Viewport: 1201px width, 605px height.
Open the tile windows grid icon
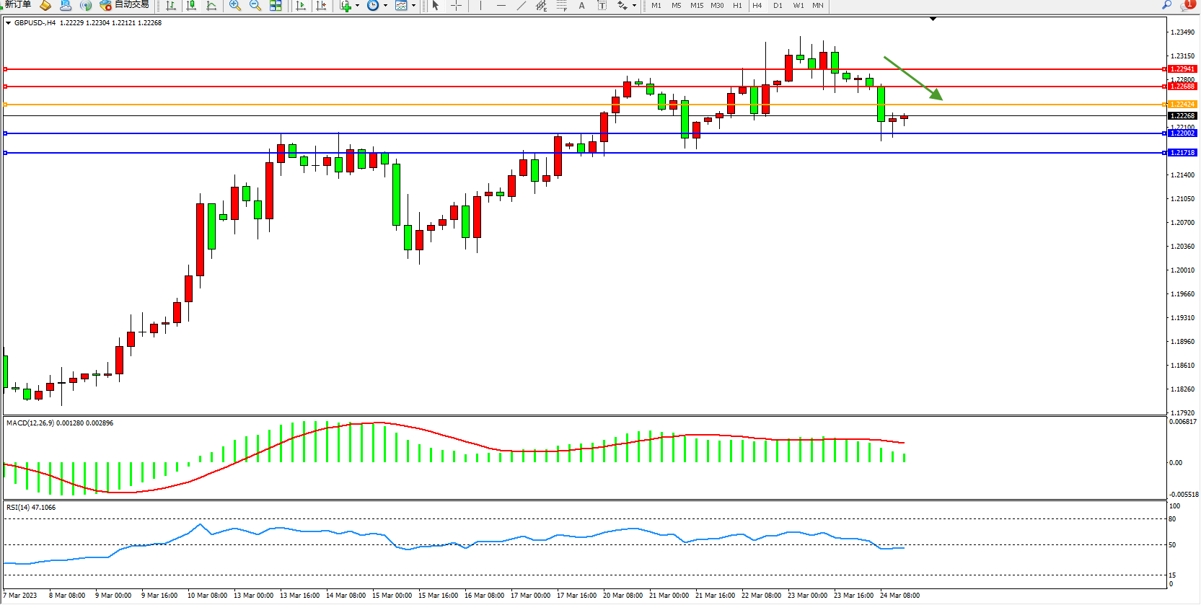[x=276, y=6]
